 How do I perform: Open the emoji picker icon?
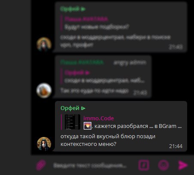164,165
